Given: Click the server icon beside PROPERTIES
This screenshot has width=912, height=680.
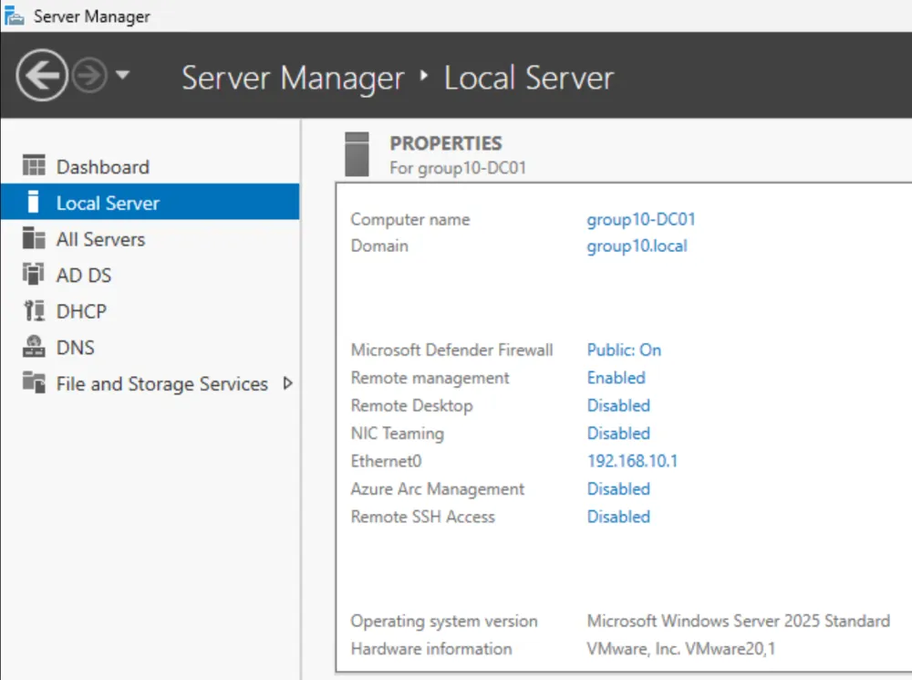Looking at the screenshot, I should (x=357, y=154).
